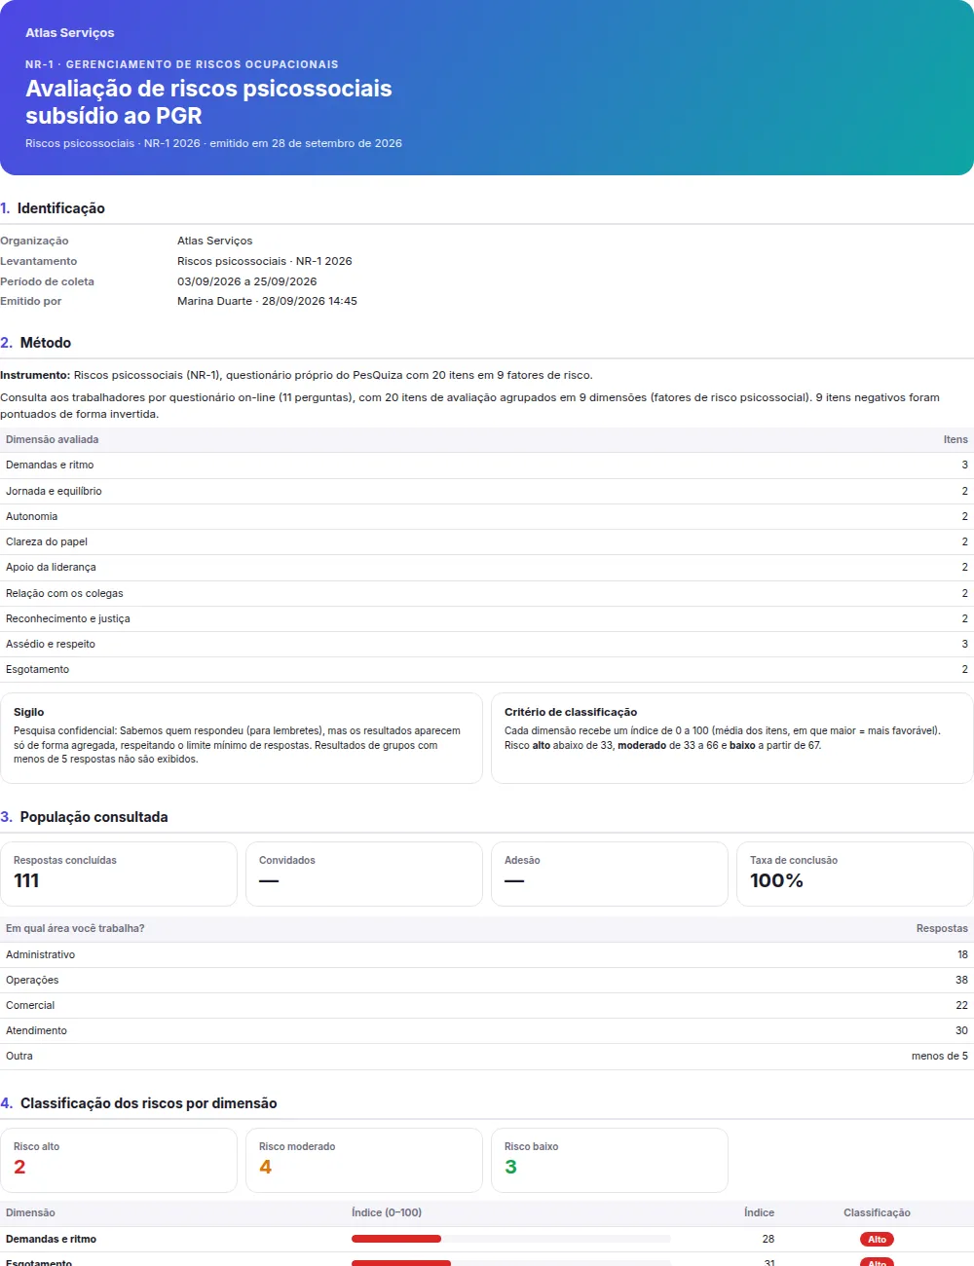Click the 'Convidados' stat card
Image resolution: width=974 pixels, height=1266 pixels.
tap(364, 874)
